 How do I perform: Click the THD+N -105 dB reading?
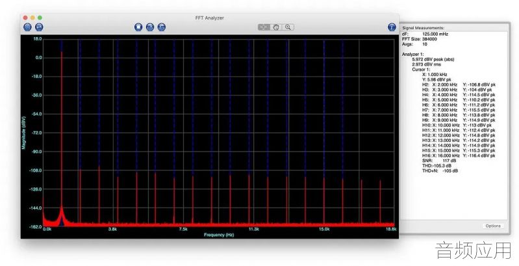[x=440, y=171]
